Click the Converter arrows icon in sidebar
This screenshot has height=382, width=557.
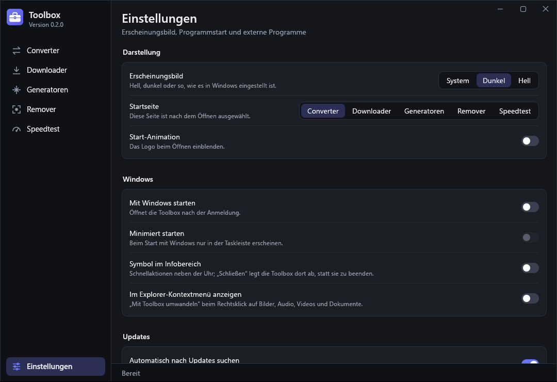pyautogui.click(x=17, y=51)
